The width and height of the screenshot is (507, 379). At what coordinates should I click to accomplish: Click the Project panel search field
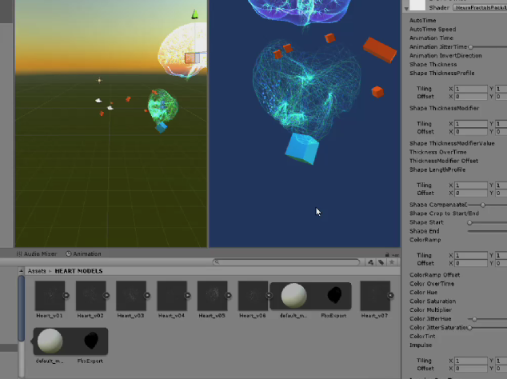tap(288, 261)
